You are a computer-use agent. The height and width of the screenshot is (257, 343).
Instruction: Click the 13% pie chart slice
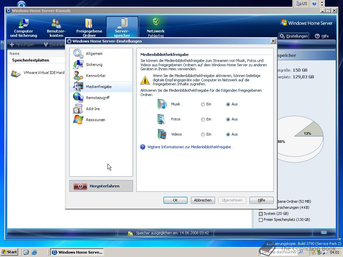(x=310, y=131)
